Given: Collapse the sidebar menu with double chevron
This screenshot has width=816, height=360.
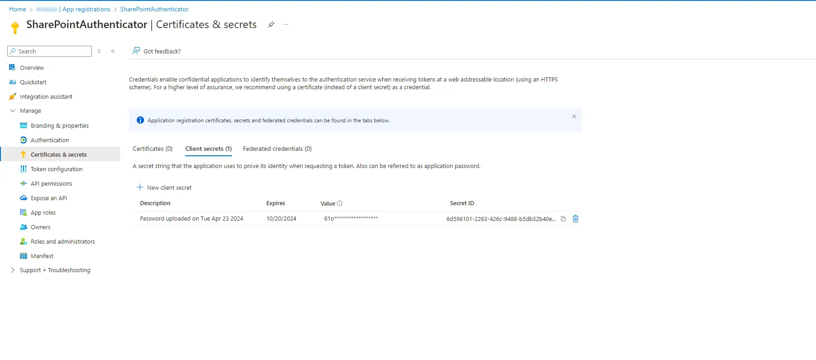Looking at the screenshot, I should pos(113,51).
